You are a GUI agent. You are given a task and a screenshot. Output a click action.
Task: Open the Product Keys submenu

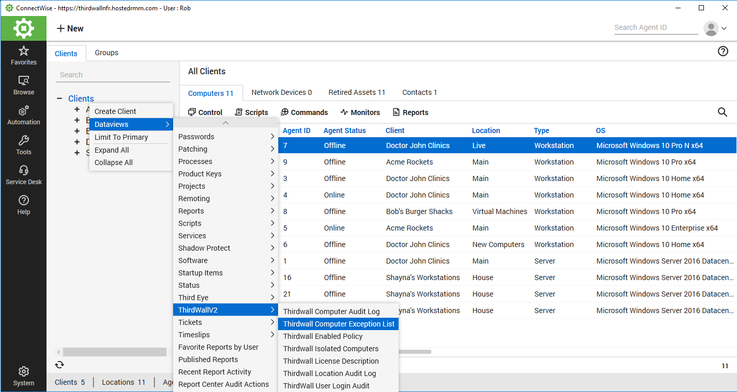coord(226,174)
